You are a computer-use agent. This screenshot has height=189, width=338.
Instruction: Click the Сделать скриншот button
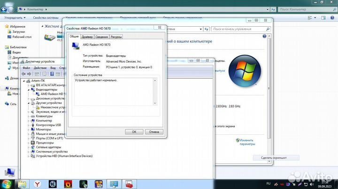point(276,158)
